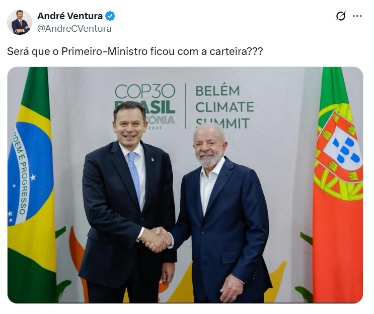Click the blue verified badge
This screenshot has height=314, width=374.
pos(110,16)
